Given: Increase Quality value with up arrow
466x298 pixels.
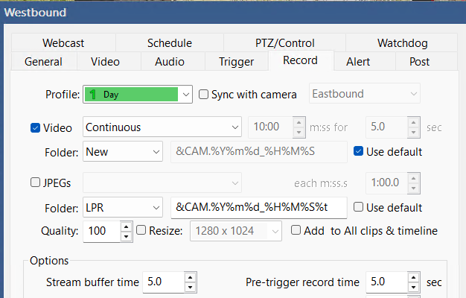Looking at the screenshot, I should tap(126, 226).
